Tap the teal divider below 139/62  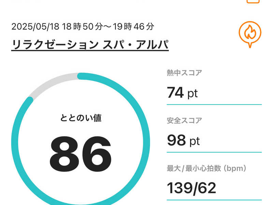click(214, 200)
